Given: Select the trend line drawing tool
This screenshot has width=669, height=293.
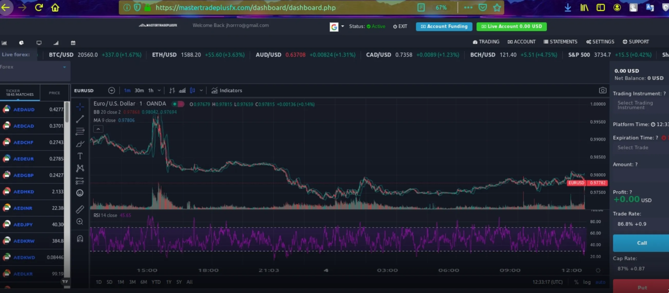Looking at the screenshot, I should (x=80, y=119).
